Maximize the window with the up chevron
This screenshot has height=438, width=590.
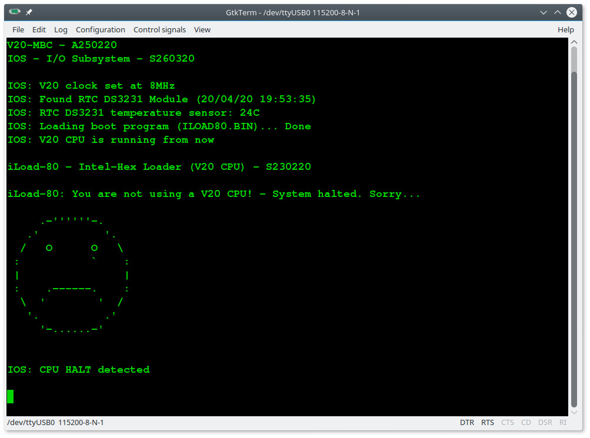[x=557, y=12]
